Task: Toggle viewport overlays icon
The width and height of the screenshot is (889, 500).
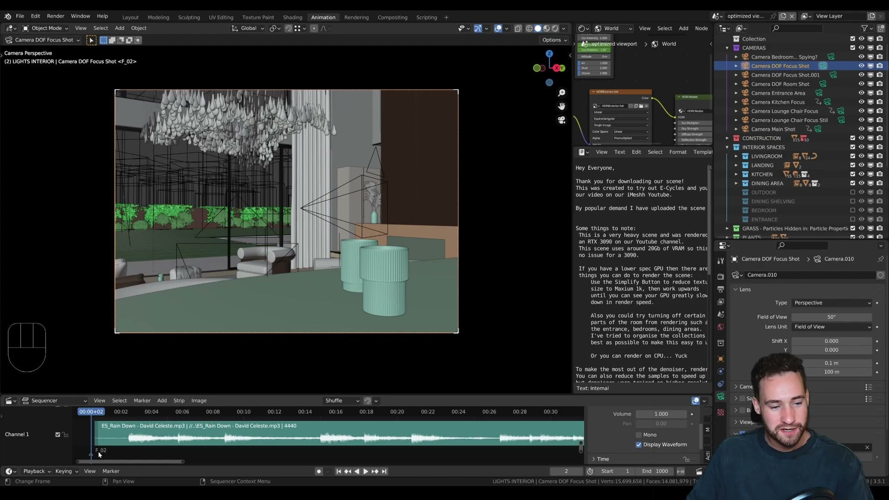Action: pos(498,28)
